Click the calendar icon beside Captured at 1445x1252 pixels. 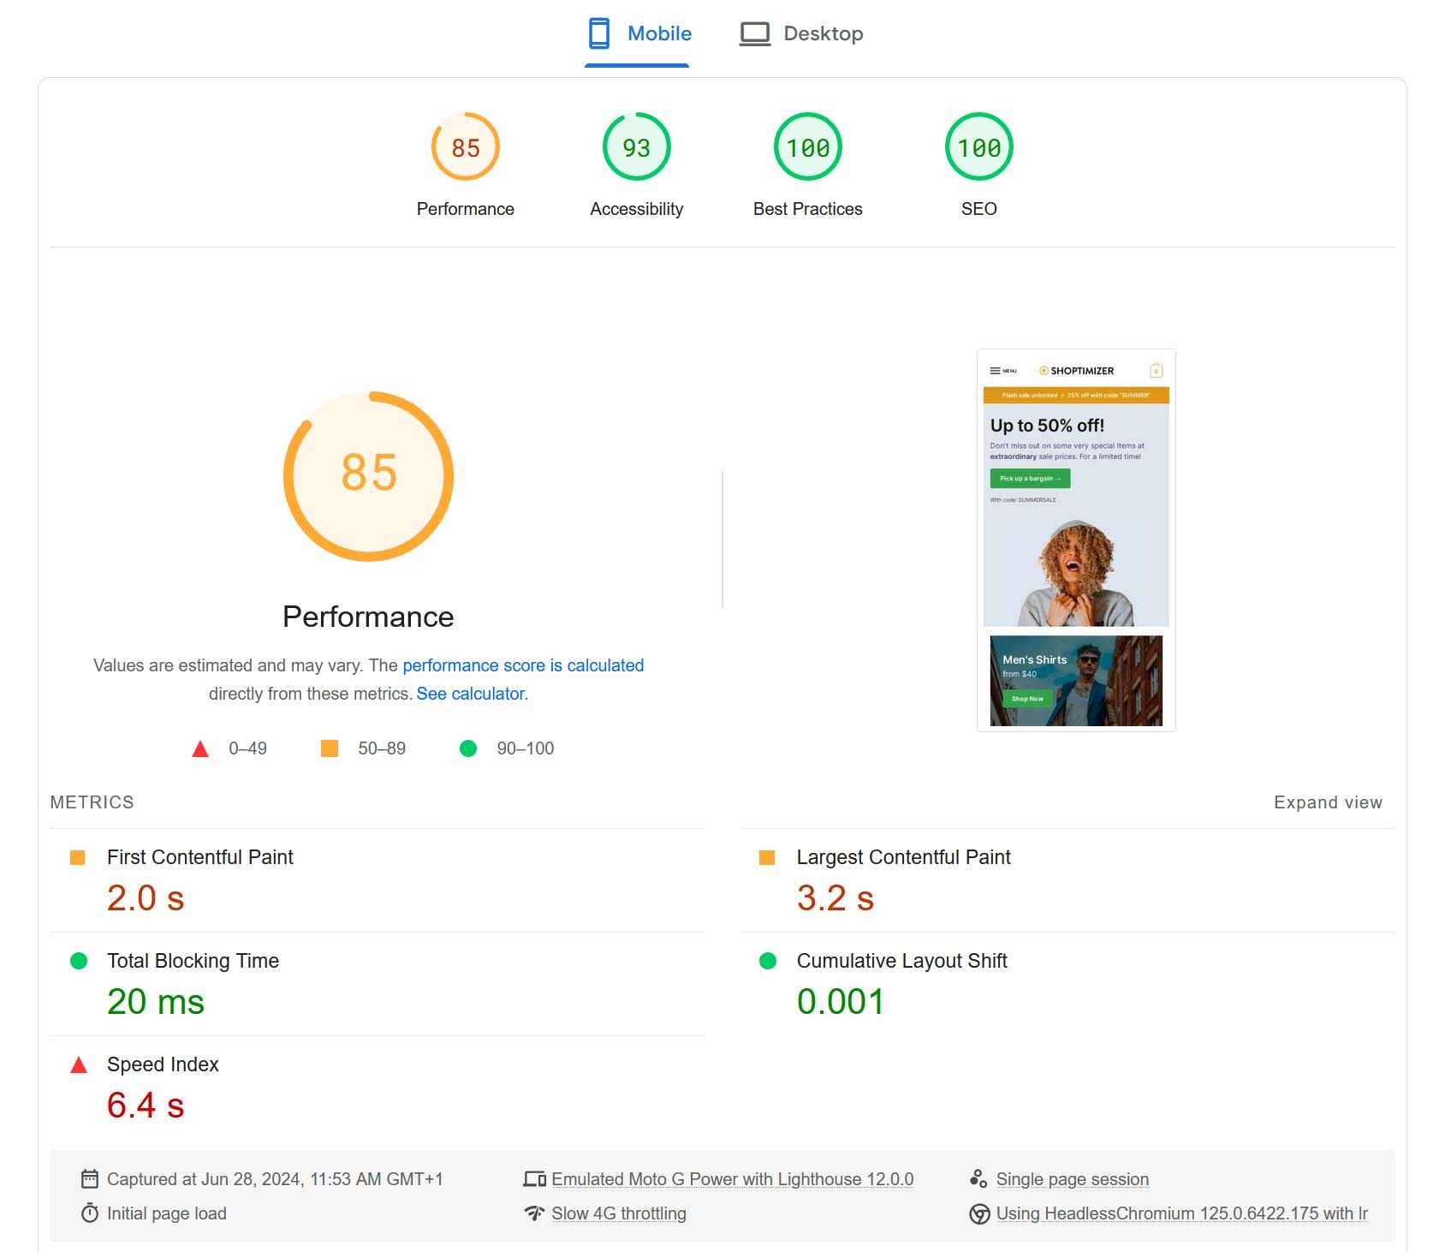(x=89, y=1179)
